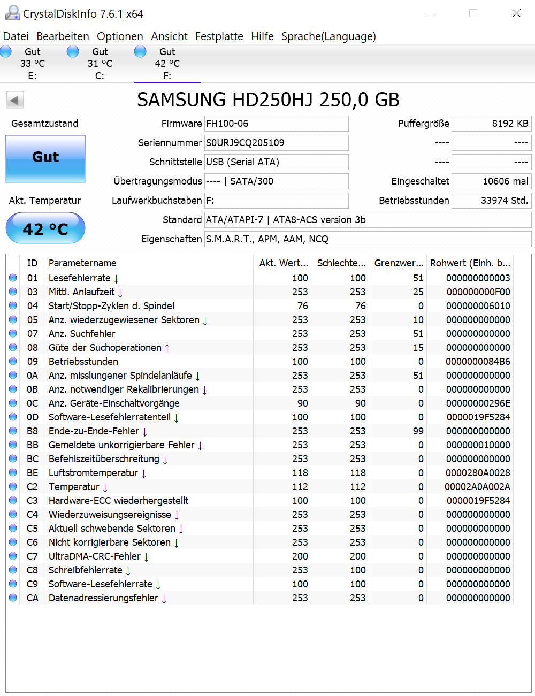Screen dimensions: 535x696
Task: Click status dot of wiederzugewiesener Sektoren row
Action: [x=13, y=319]
